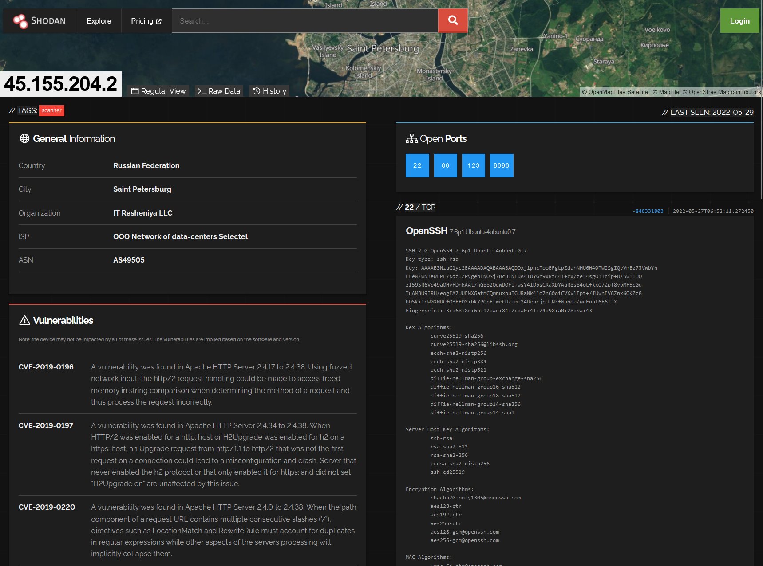Open the Pricing external link
Viewport: 763px width, 566px height.
(146, 21)
